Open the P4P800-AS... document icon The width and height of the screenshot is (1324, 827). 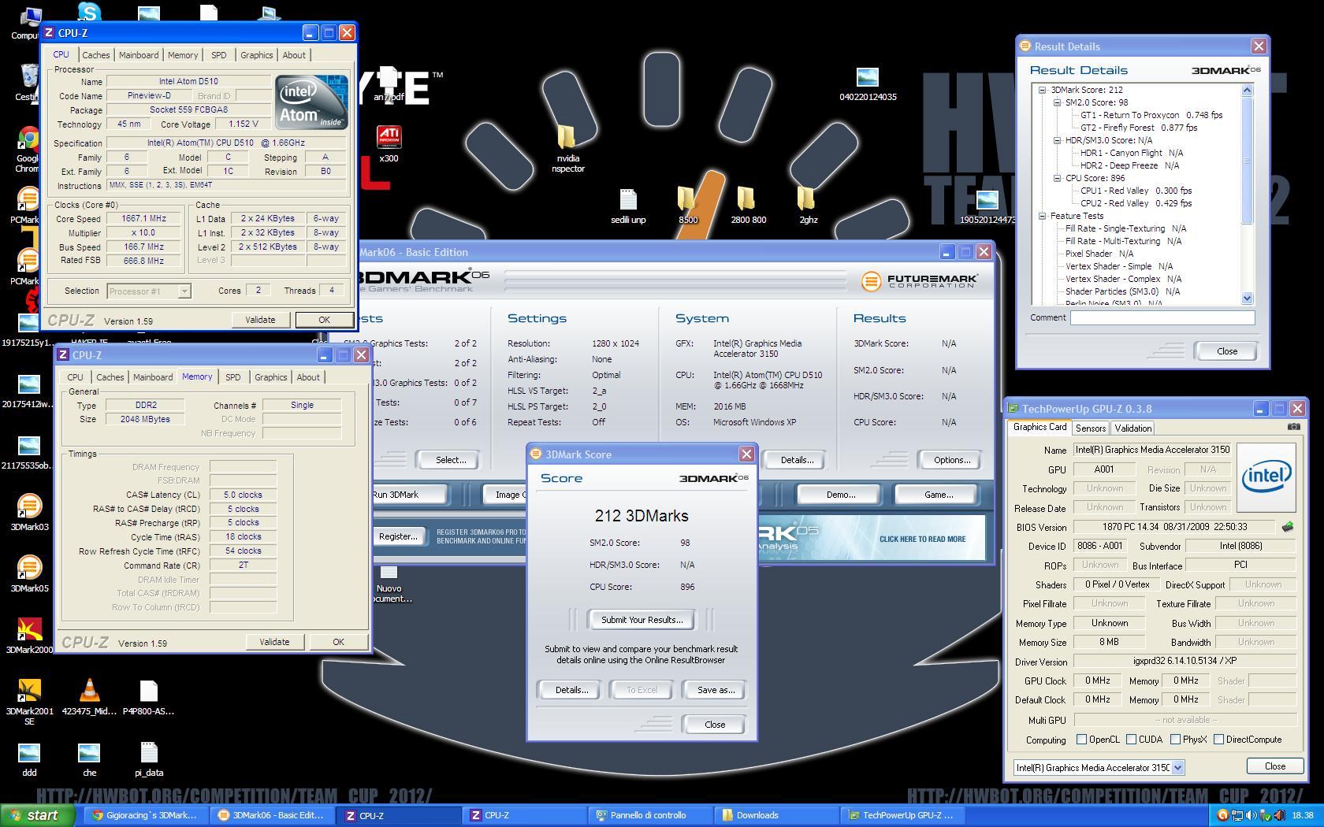[149, 696]
